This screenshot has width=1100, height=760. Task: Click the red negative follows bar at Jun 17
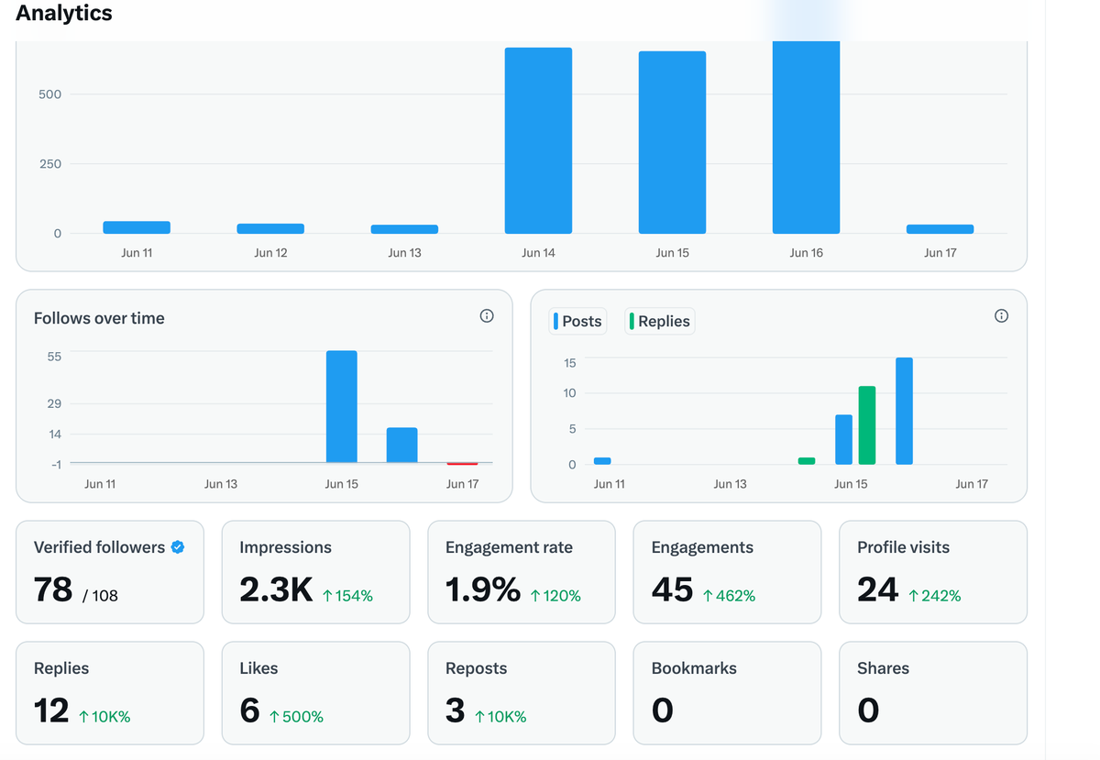463,464
